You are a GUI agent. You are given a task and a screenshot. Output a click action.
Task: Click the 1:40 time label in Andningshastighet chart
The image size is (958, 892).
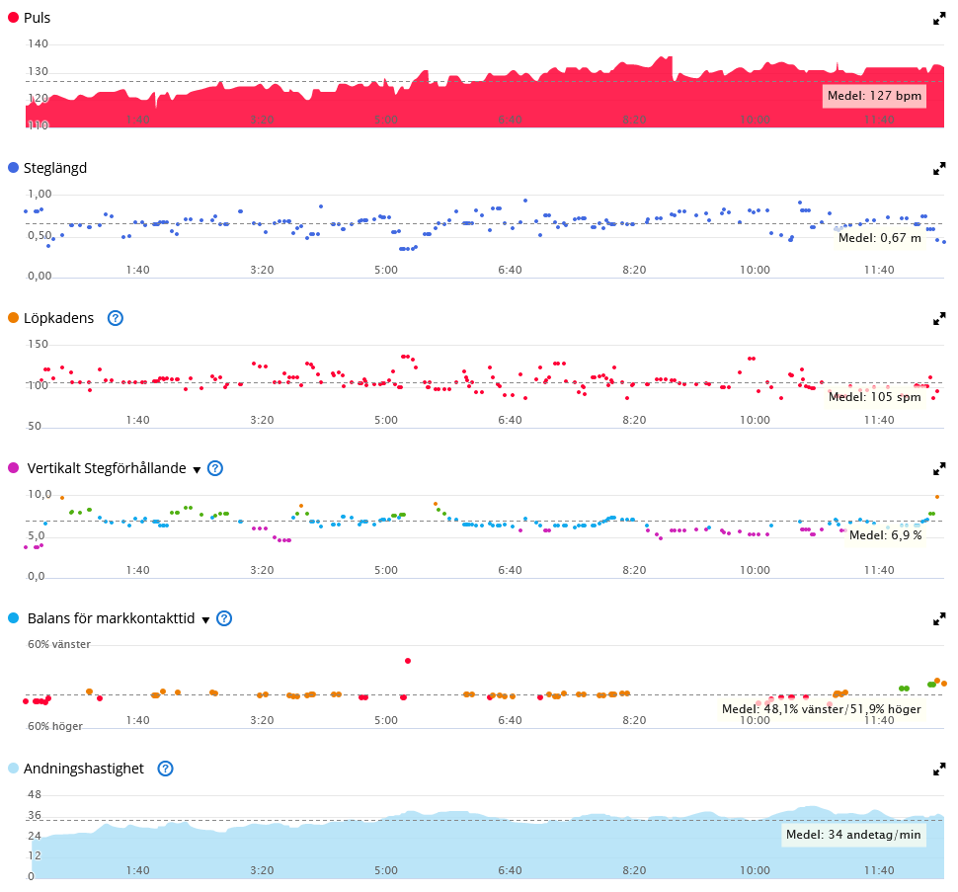point(138,870)
